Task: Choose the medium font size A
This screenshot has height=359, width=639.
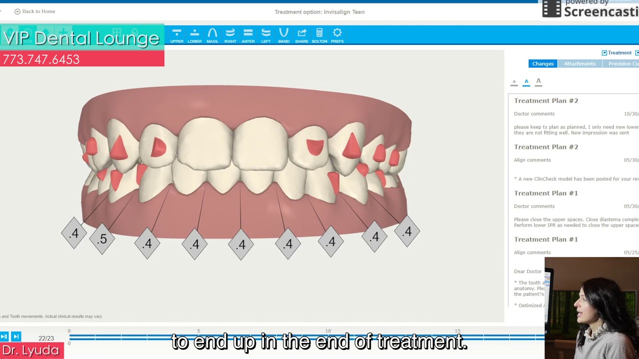Action: point(526,81)
